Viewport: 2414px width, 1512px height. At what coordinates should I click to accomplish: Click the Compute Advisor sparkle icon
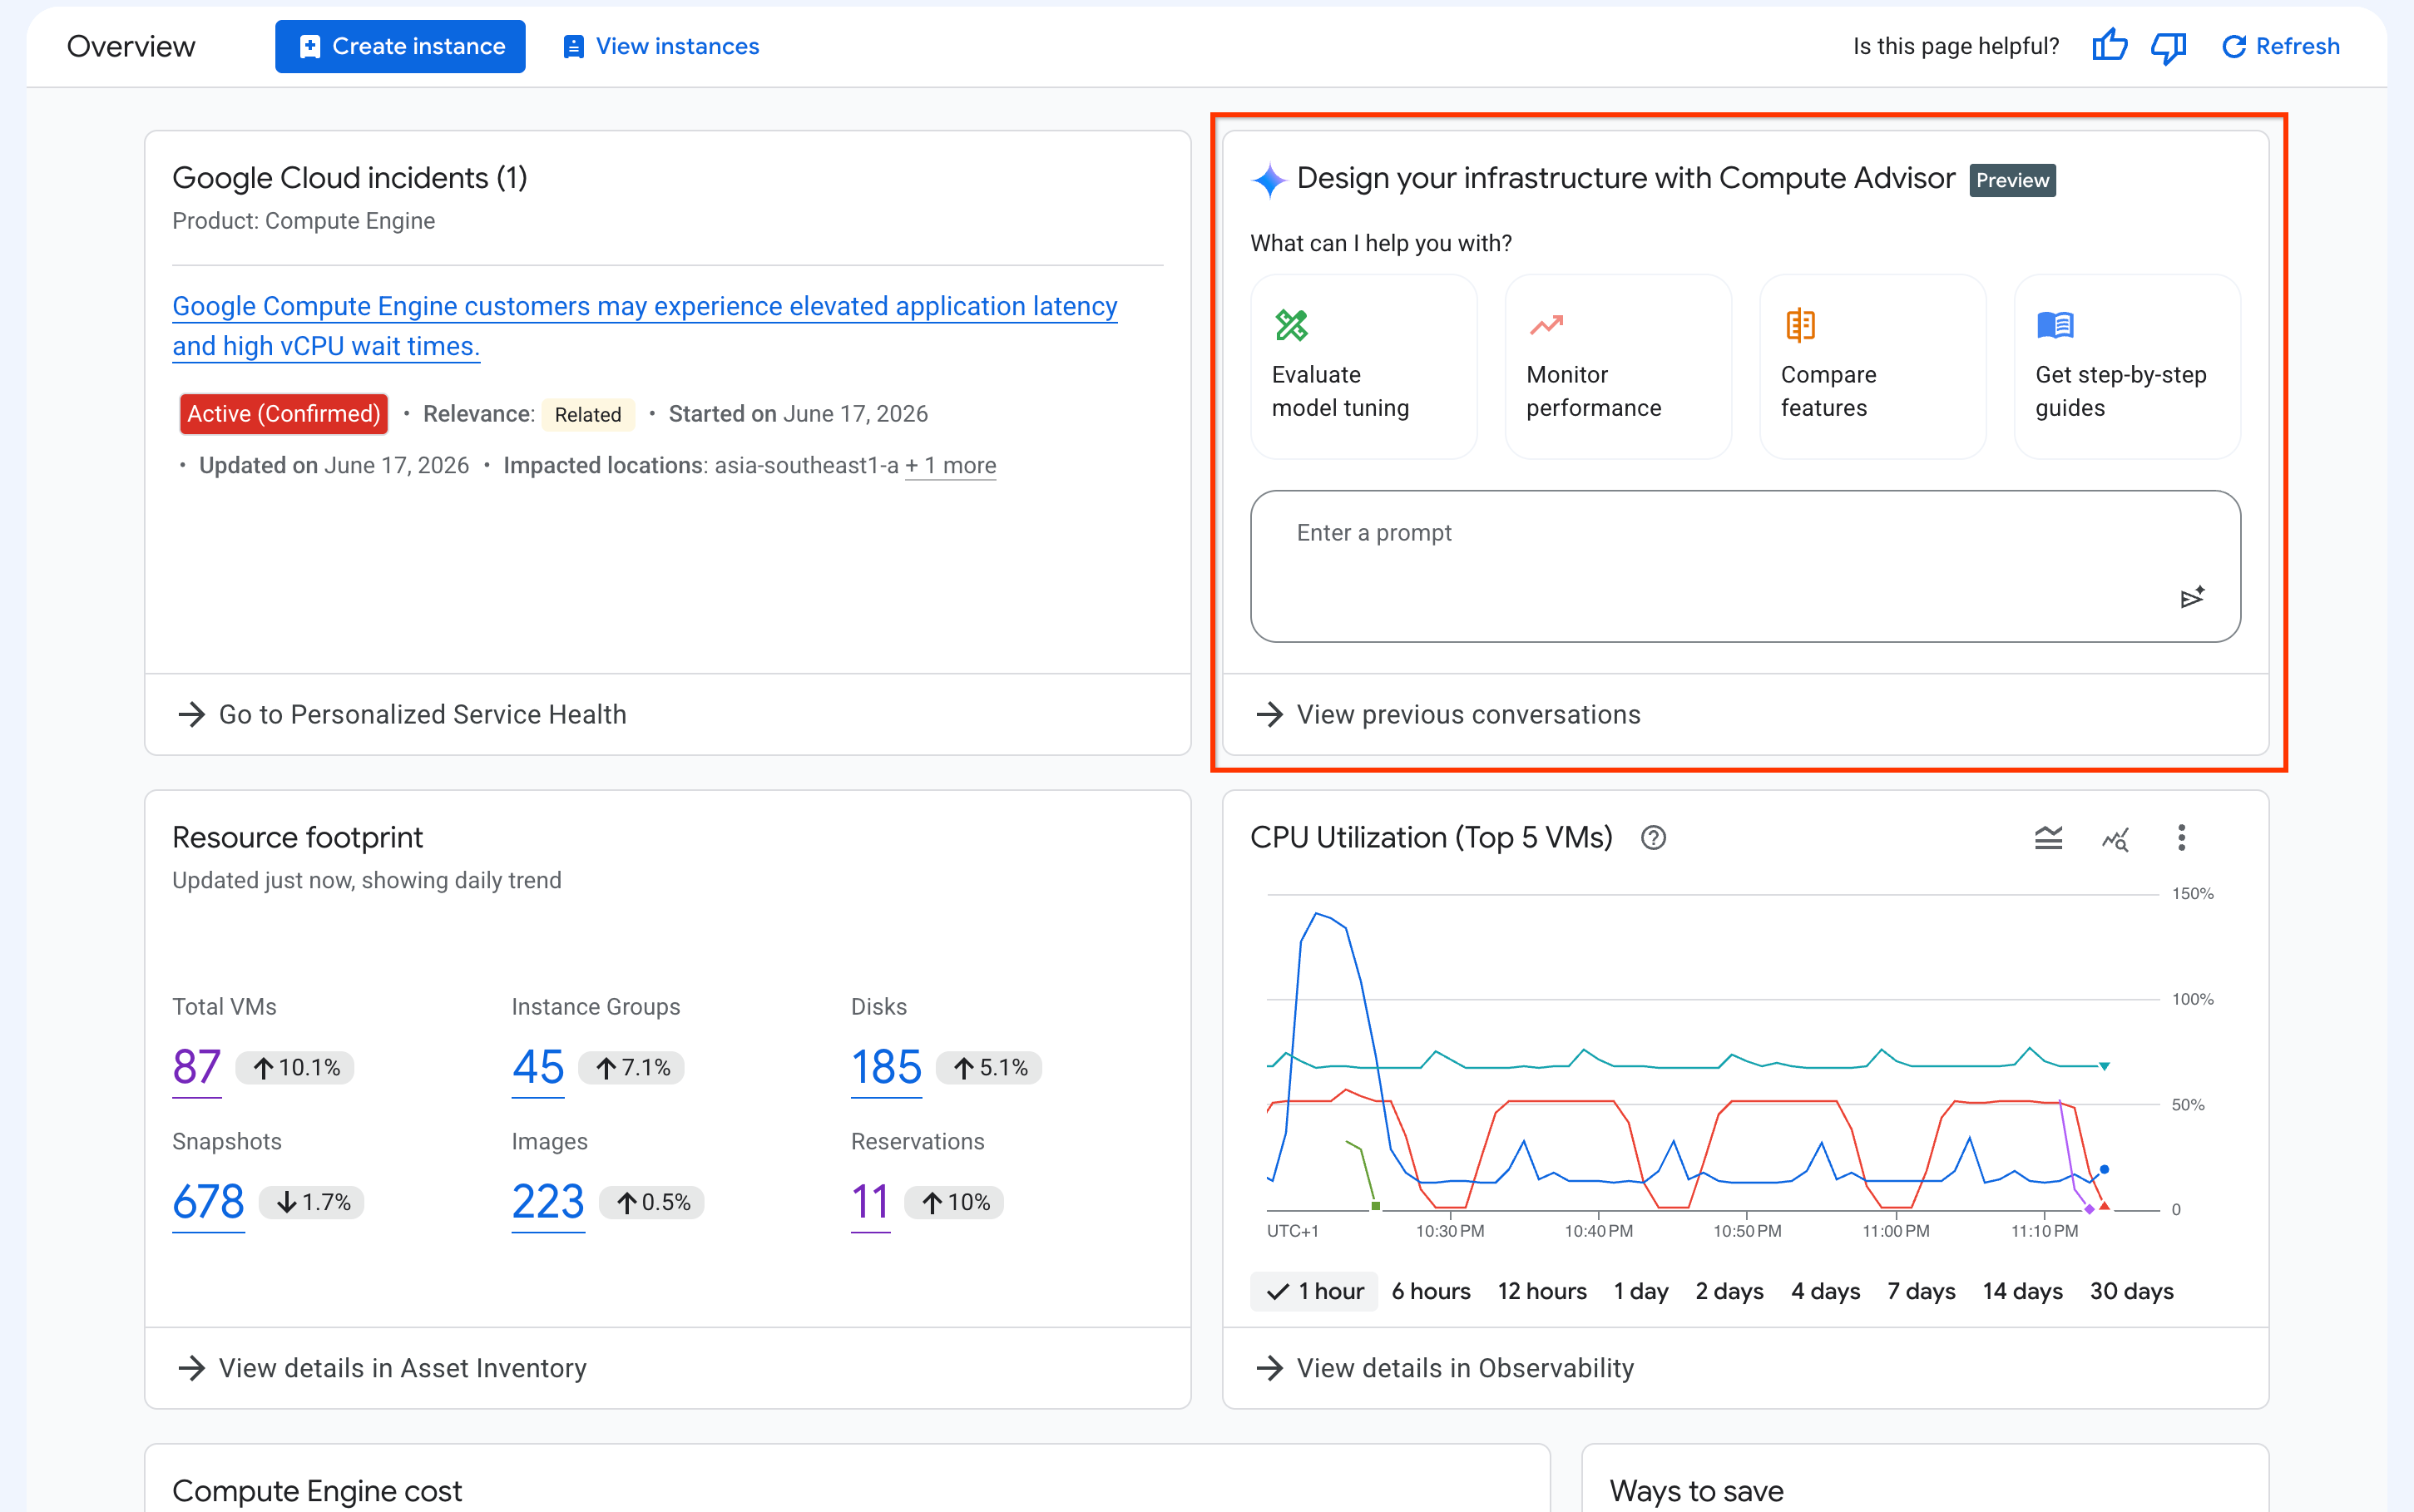[x=1269, y=180]
